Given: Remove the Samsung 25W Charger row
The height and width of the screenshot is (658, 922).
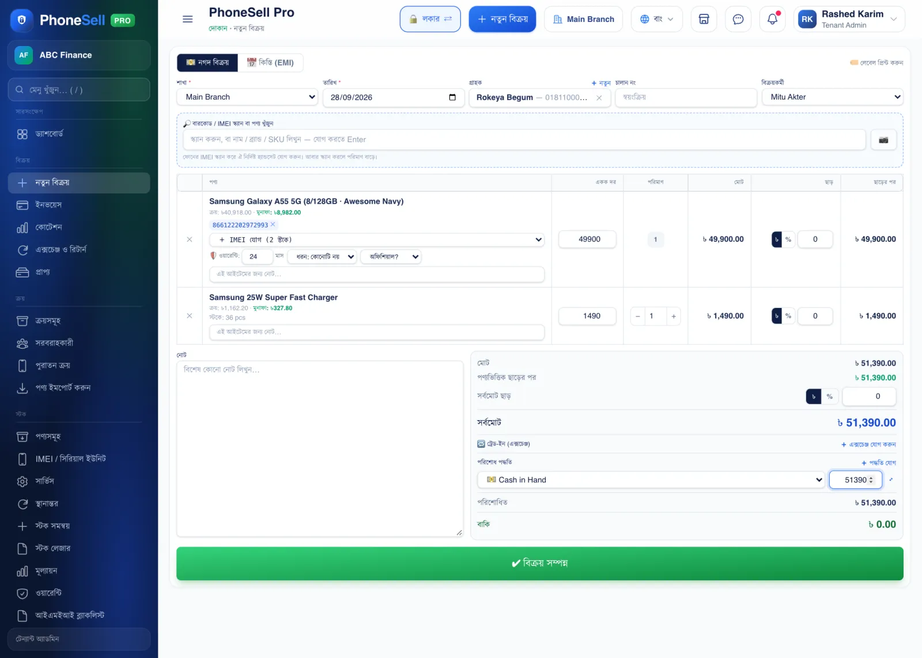Looking at the screenshot, I should [x=190, y=316].
